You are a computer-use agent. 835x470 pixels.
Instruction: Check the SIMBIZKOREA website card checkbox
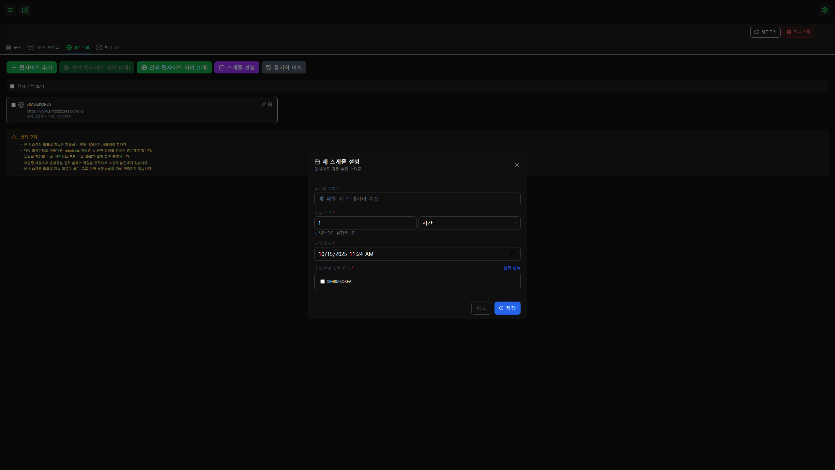pos(14,105)
